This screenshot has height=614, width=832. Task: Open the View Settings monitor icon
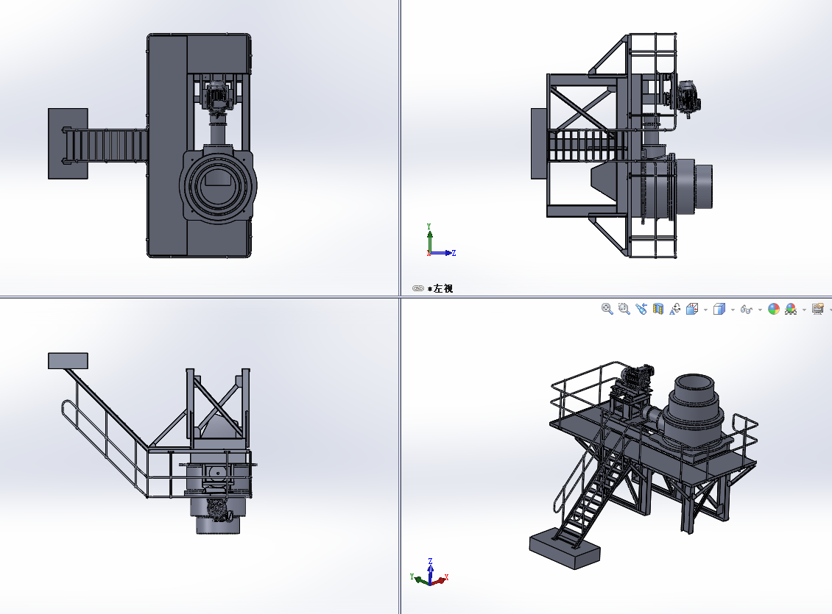pos(817,310)
